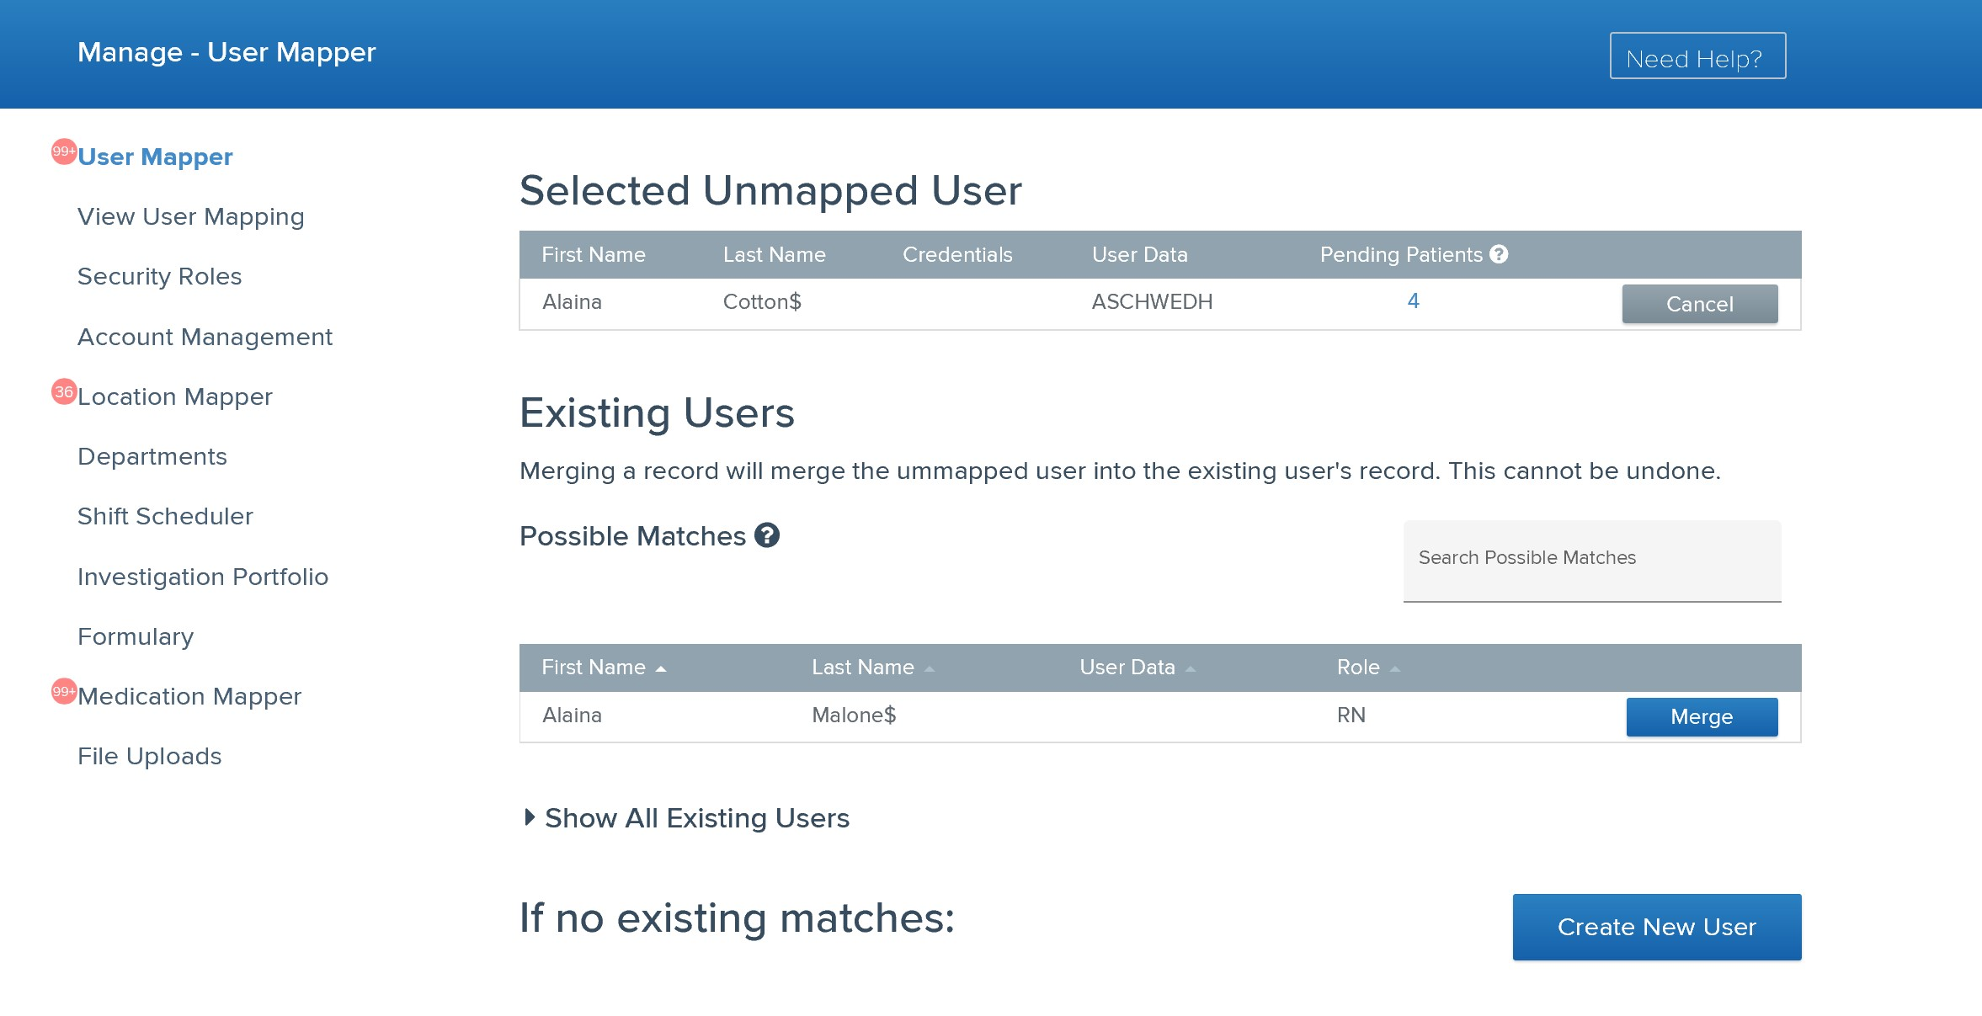Image resolution: width=1982 pixels, height=1016 pixels.
Task: Click the Possible Matches help icon
Action: (x=766, y=535)
